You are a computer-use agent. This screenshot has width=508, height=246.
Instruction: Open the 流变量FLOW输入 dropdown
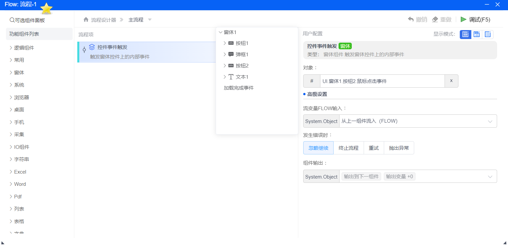[490, 121]
